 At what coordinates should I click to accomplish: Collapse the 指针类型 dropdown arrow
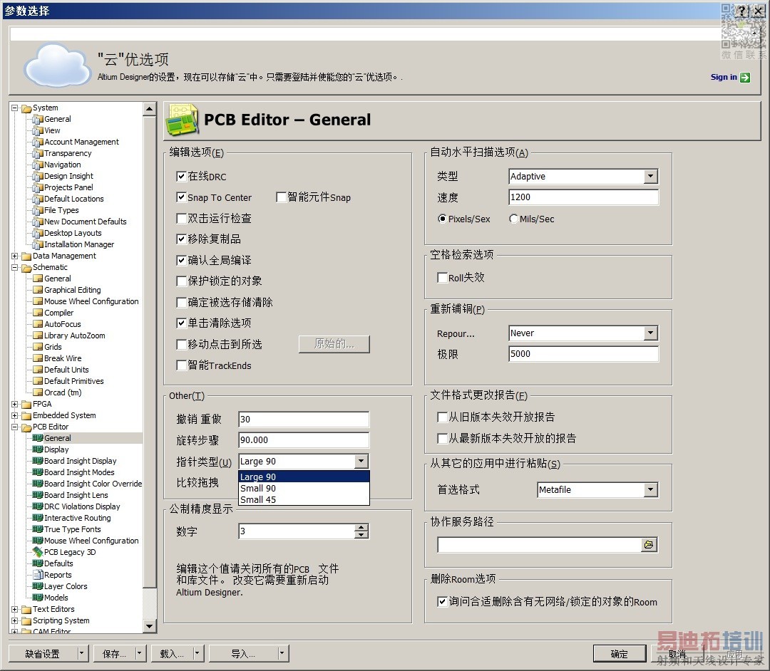coord(361,461)
